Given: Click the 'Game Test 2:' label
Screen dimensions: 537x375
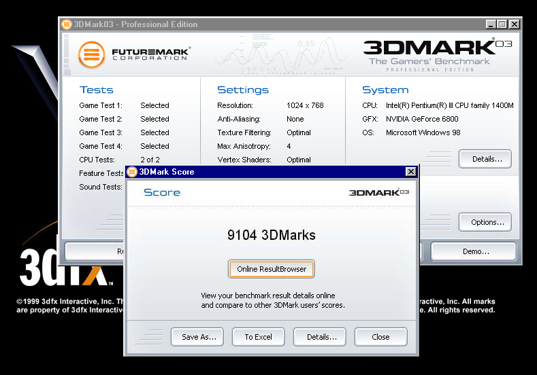Looking at the screenshot, I should (101, 119).
